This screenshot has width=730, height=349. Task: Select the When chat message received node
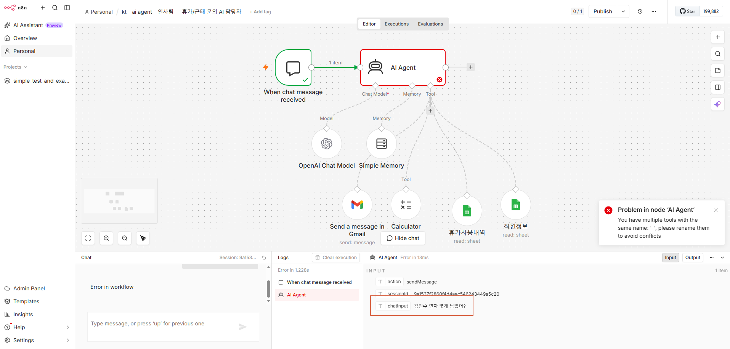[x=293, y=67]
